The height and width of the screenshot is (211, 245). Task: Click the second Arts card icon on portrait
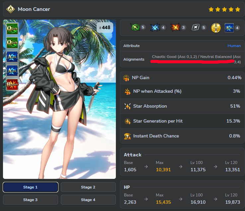point(12,71)
